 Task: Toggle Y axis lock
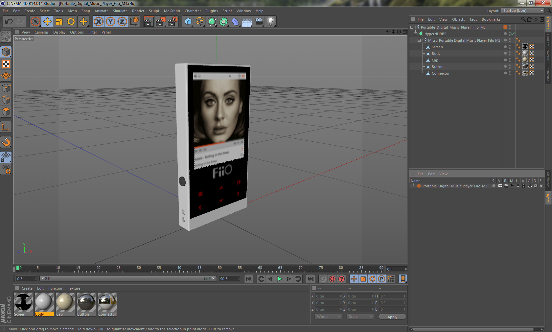pyautogui.click(x=110, y=22)
